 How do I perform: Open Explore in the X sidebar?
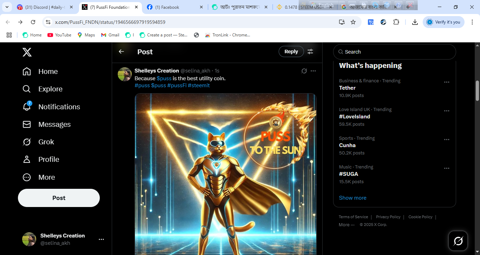pos(43,89)
